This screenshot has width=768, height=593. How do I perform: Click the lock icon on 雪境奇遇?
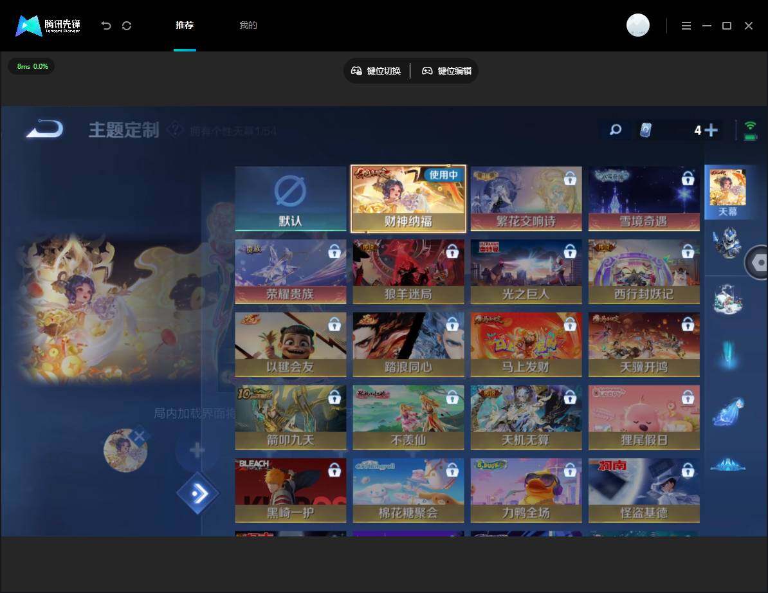(688, 178)
